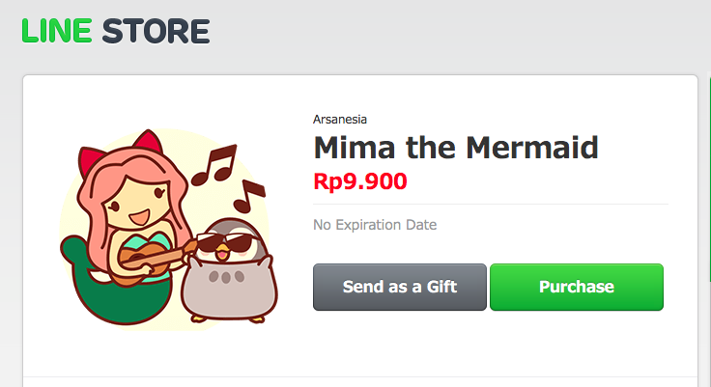Screen dimensions: 711x387
Task: Click the LINE STORE logo
Action: point(116,31)
